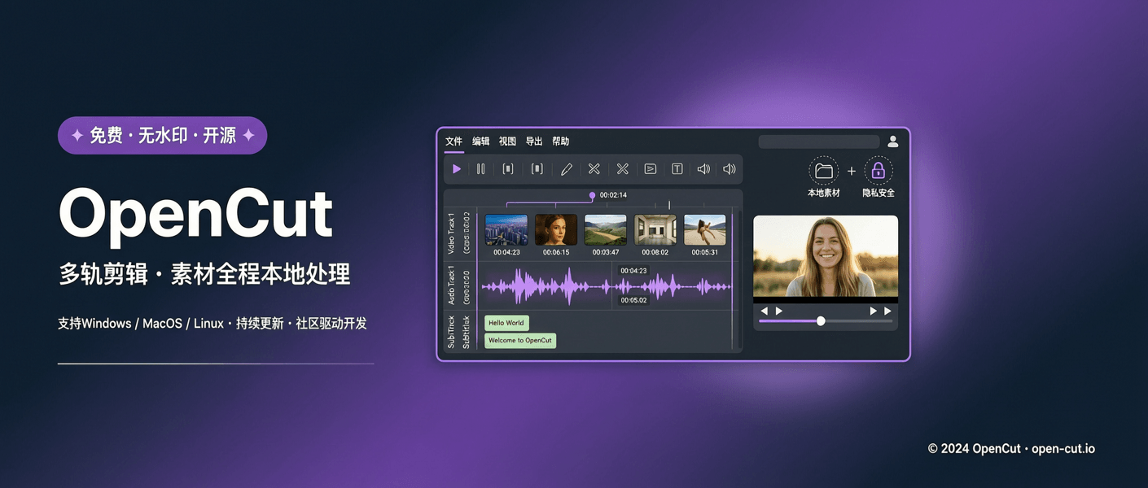Click the user account avatar icon
Image resolution: width=1148 pixels, height=488 pixels.
(x=893, y=142)
